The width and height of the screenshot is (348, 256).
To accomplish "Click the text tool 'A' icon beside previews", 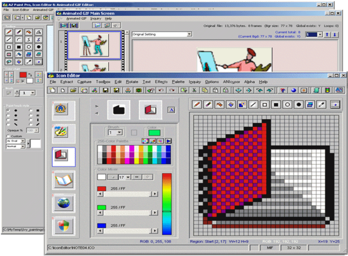I will (x=171, y=110).
